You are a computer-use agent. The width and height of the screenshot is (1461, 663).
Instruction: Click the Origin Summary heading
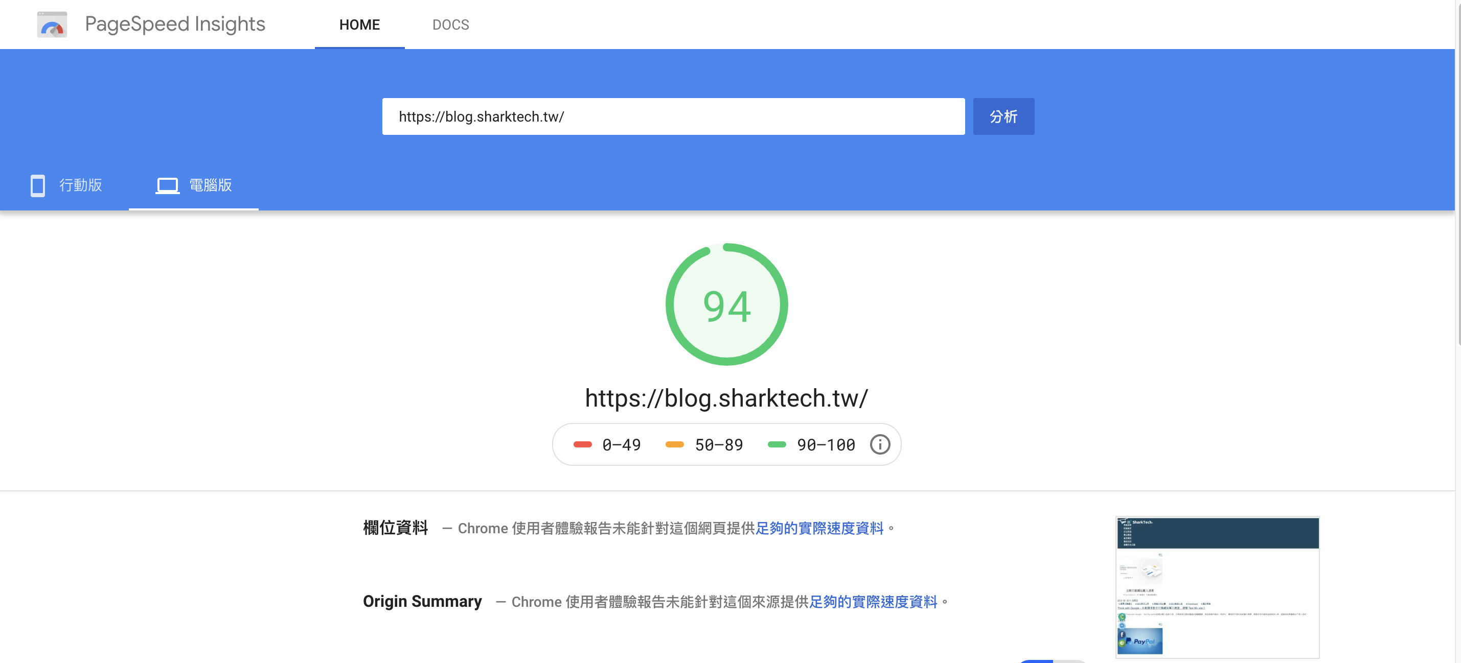(422, 601)
